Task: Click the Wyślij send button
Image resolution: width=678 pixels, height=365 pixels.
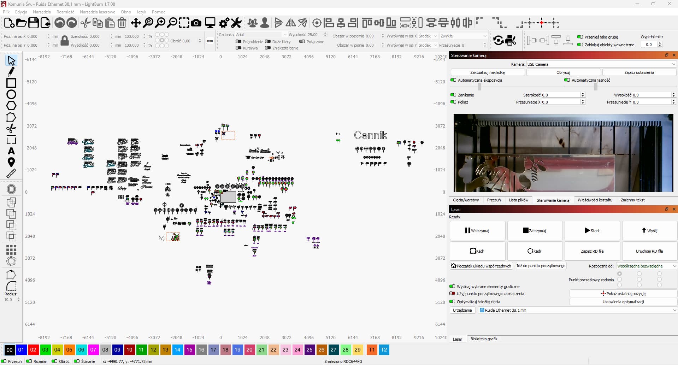Action: coord(650,231)
